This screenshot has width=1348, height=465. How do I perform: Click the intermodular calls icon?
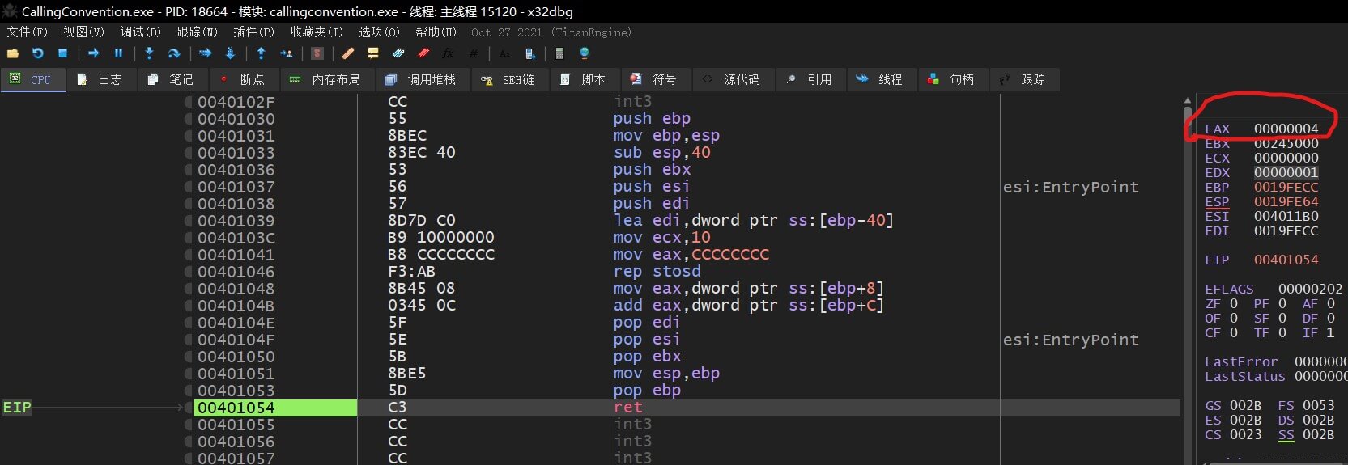click(x=529, y=53)
